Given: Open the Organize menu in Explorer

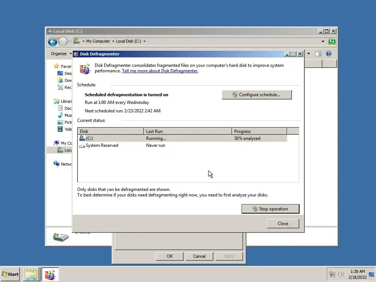Looking at the screenshot, I should [61, 54].
